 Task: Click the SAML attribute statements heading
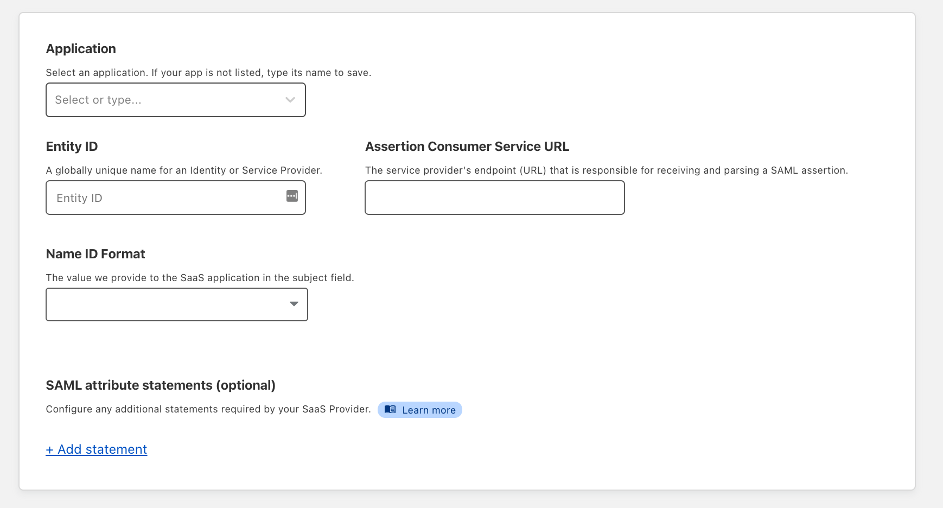point(161,385)
